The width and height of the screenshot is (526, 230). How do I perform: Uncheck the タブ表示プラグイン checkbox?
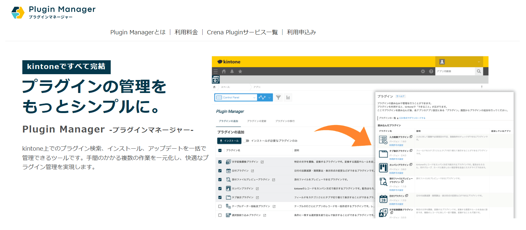pyautogui.click(x=220, y=197)
